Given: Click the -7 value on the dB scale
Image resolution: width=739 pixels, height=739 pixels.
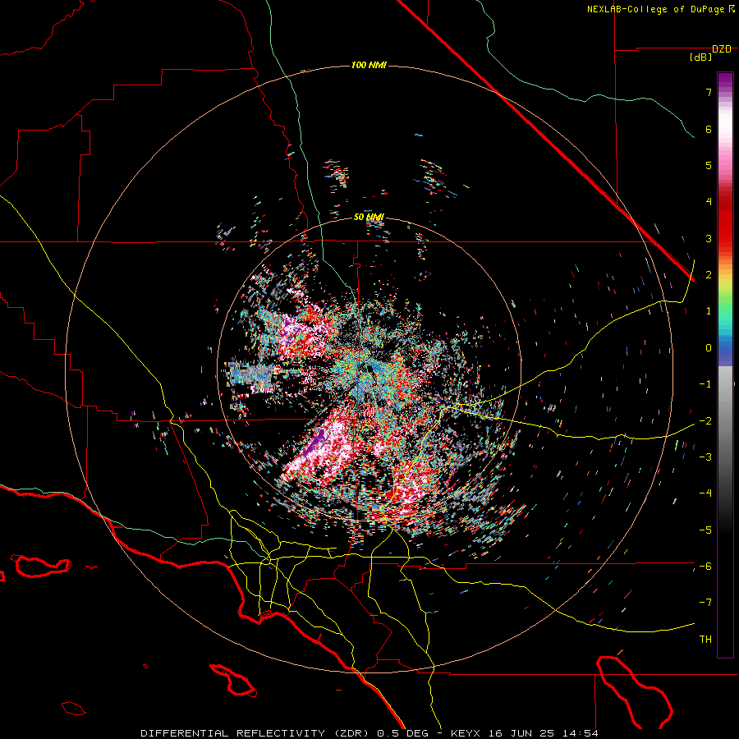Looking at the screenshot, I should (x=705, y=603).
